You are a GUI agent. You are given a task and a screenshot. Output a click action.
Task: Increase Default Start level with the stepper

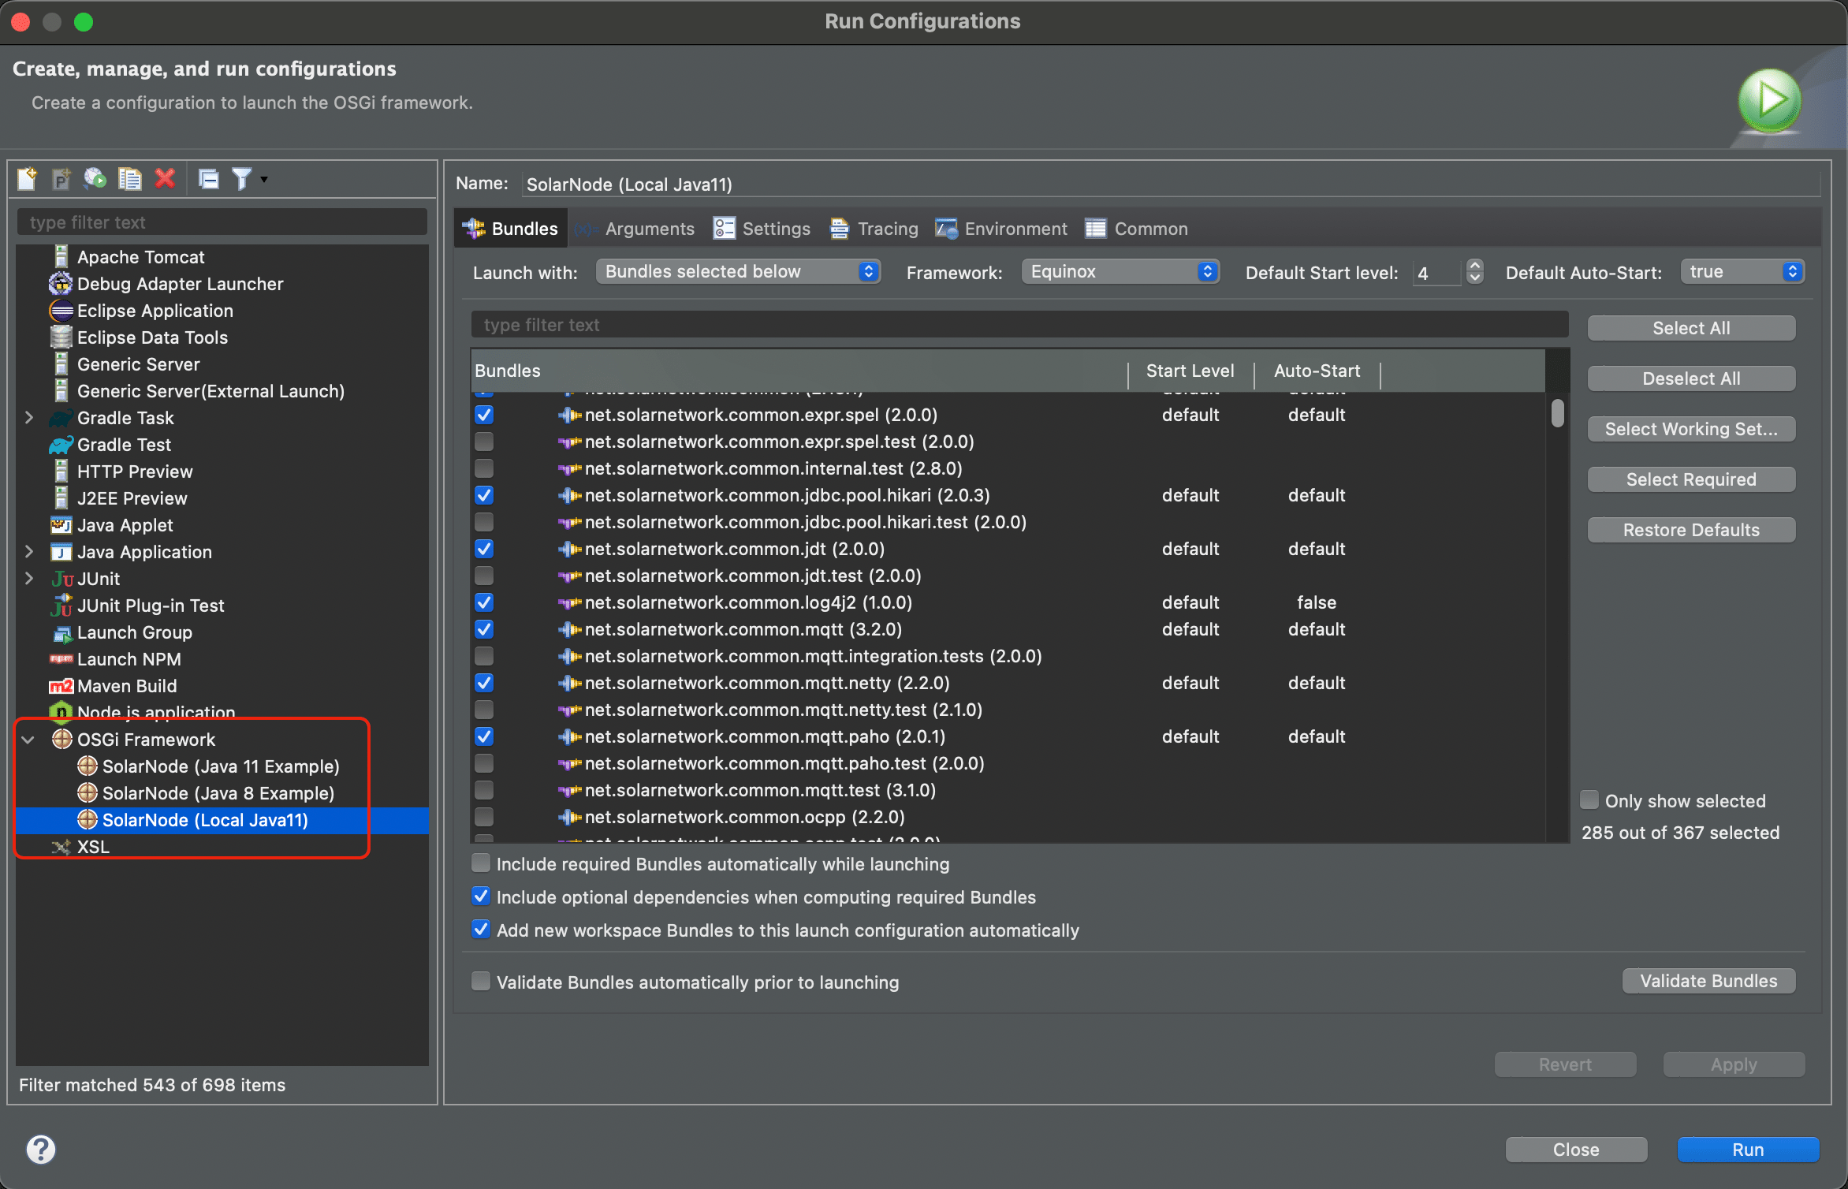tap(1474, 266)
